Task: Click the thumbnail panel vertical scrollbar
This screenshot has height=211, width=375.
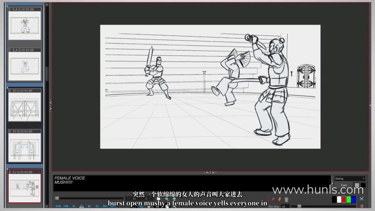Action: 47,74
